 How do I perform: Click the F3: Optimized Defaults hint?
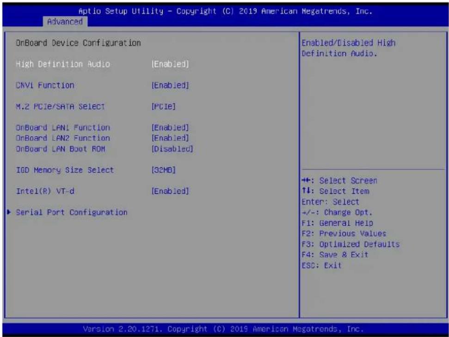351,244
